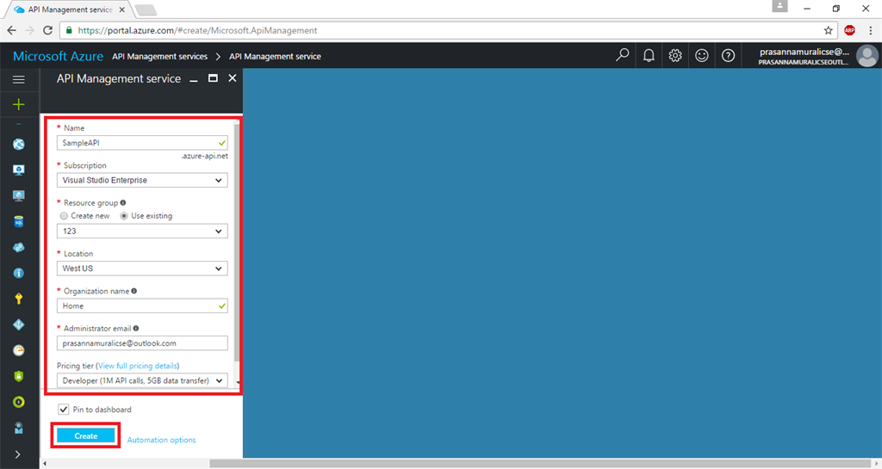The width and height of the screenshot is (882, 469).
Task: Click the green plus New resource icon
Action: pyautogui.click(x=19, y=104)
